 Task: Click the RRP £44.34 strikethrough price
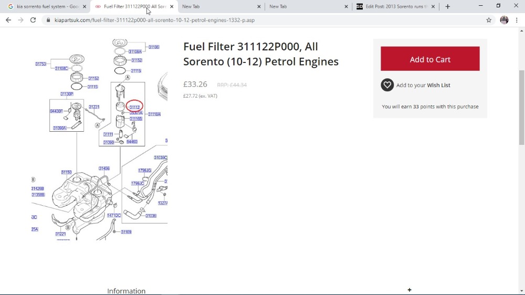click(x=232, y=85)
